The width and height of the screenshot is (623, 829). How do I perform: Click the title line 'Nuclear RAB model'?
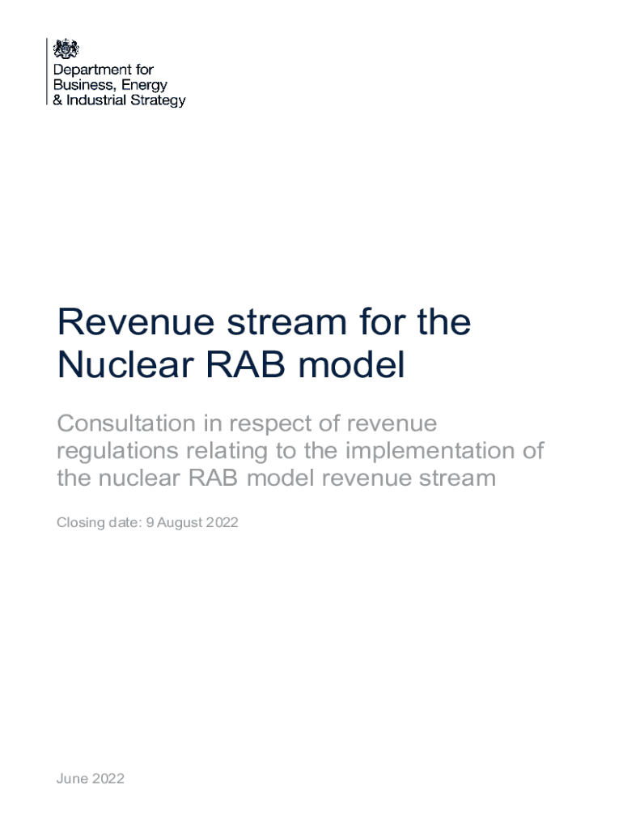click(x=231, y=366)
